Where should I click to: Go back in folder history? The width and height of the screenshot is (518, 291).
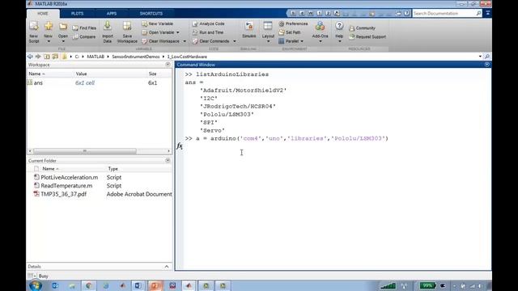coord(30,57)
